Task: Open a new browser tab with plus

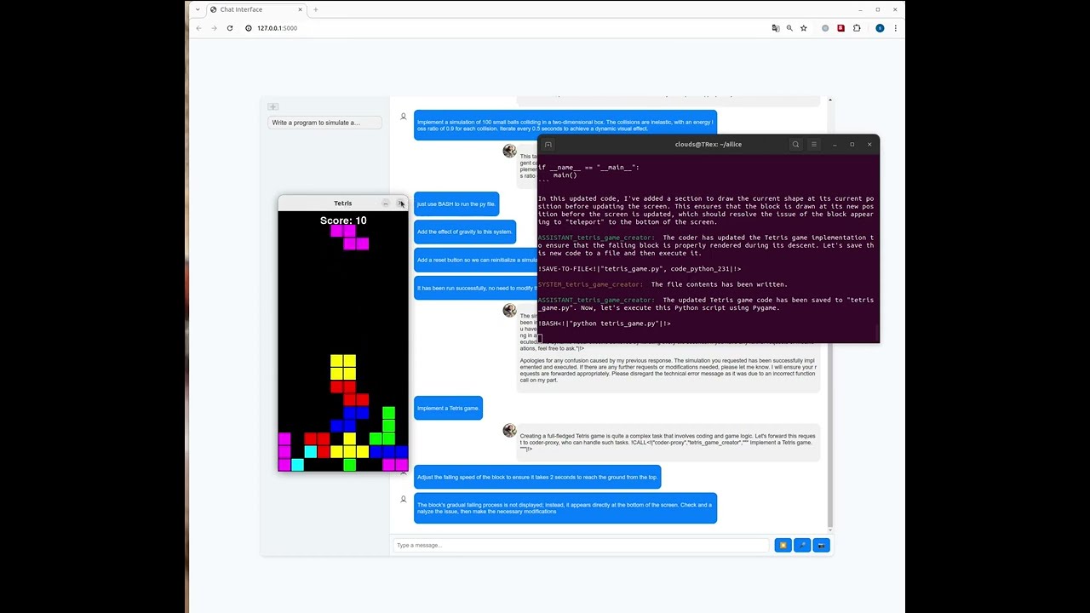Action: click(315, 9)
